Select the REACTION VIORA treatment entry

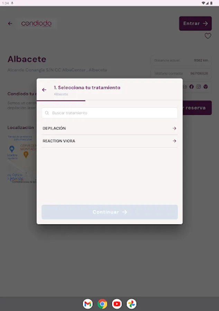(59, 141)
